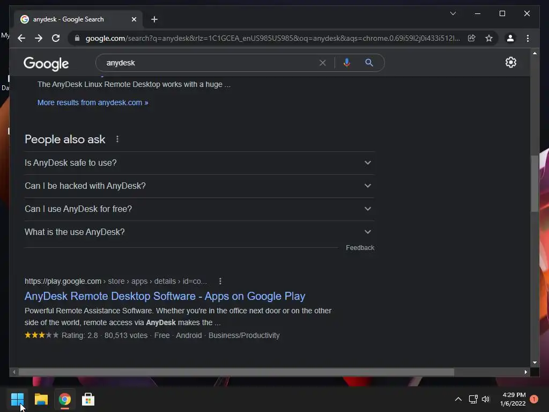Click the horizontal scrollbar thumb
549x412 pixels.
pos(236,372)
